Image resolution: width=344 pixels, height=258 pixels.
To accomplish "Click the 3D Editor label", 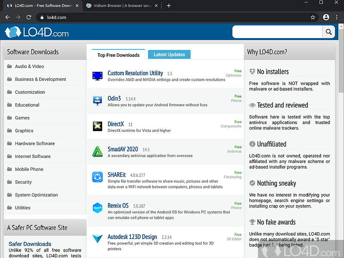I will click(x=234, y=239).
